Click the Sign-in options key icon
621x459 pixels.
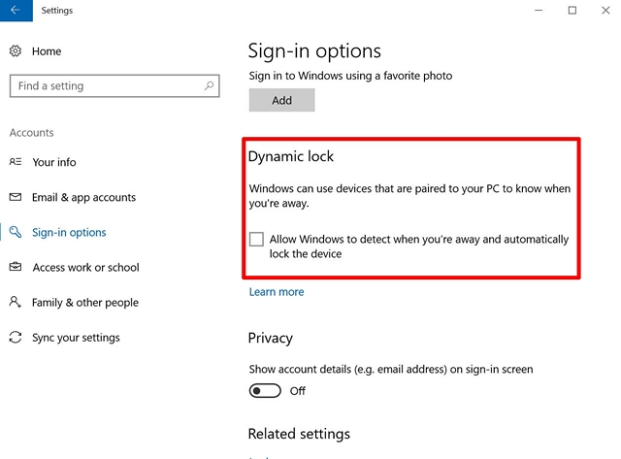coord(16,232)
